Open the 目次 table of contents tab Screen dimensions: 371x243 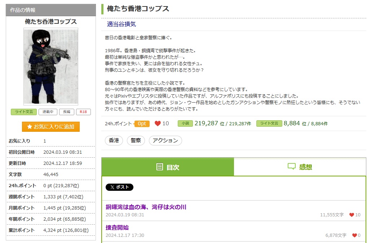(168, 167)
